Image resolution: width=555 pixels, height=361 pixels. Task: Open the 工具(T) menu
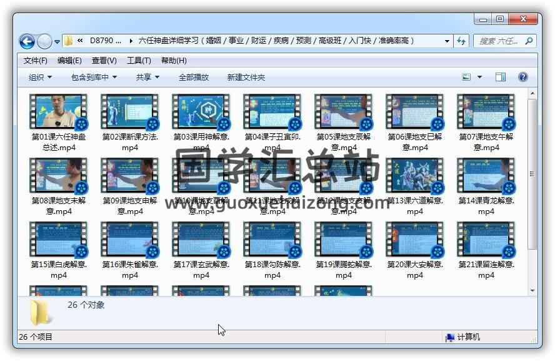point(139,61)
